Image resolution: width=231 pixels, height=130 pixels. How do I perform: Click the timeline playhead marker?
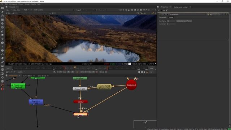75,68
